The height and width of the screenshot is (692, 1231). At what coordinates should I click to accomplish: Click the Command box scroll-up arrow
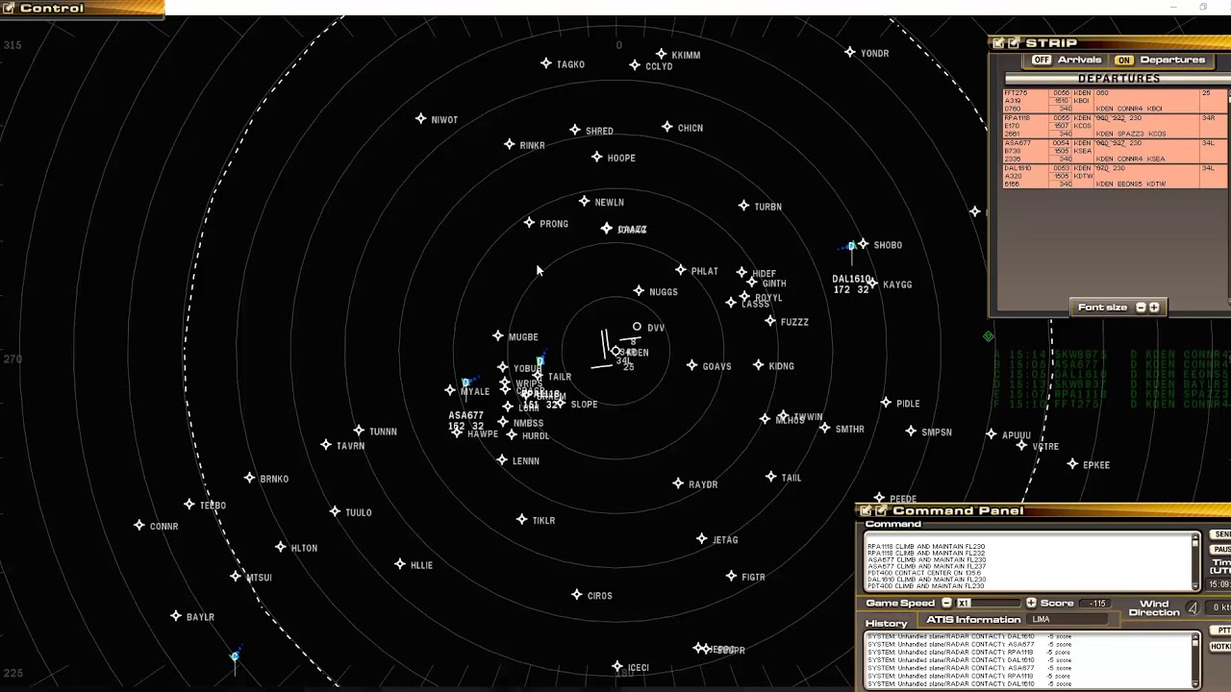pyautogui.click(x=1195, y=537)
